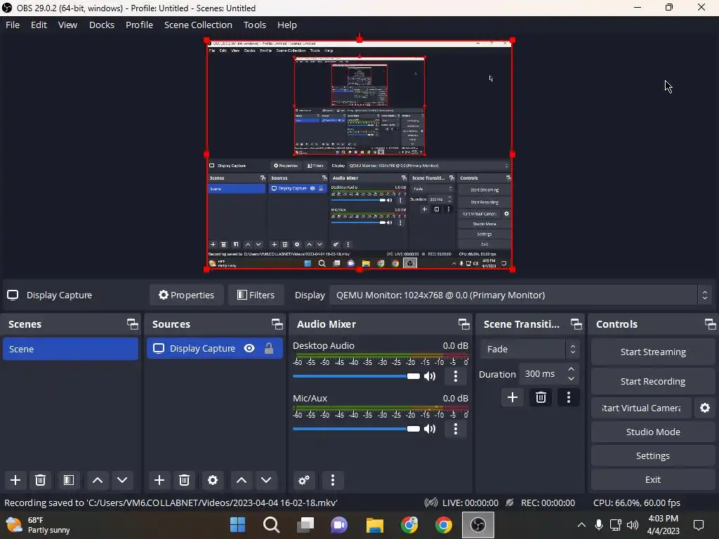Pop out the Sources dock
Viewport: 719px width, 539px height.
[277, 324]
